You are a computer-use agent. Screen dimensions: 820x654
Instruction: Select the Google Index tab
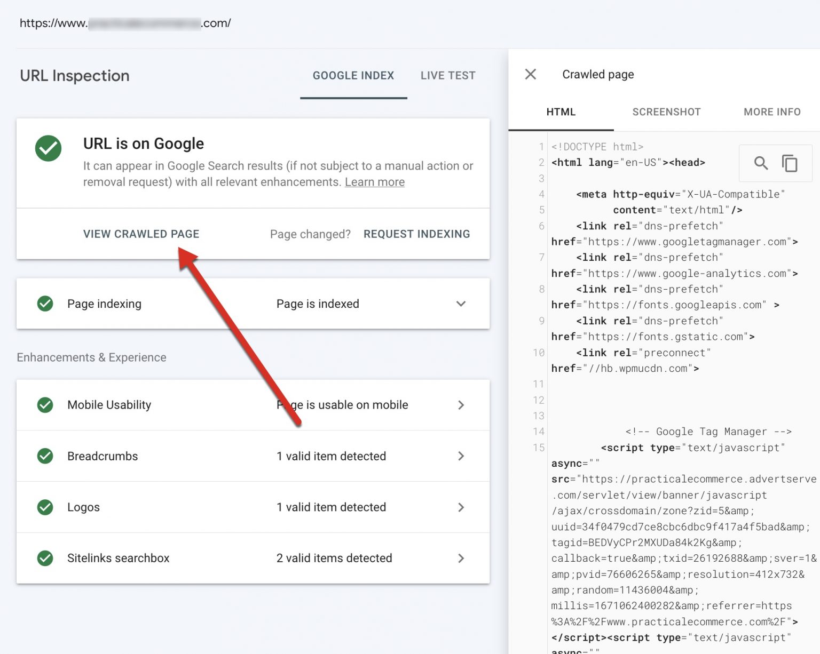click(x=353, y=76)
